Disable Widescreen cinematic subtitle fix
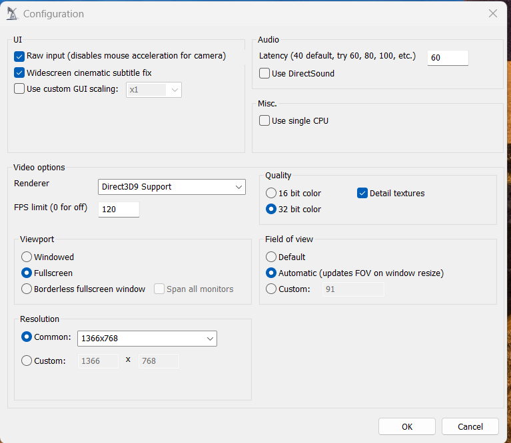 (19, 73)
